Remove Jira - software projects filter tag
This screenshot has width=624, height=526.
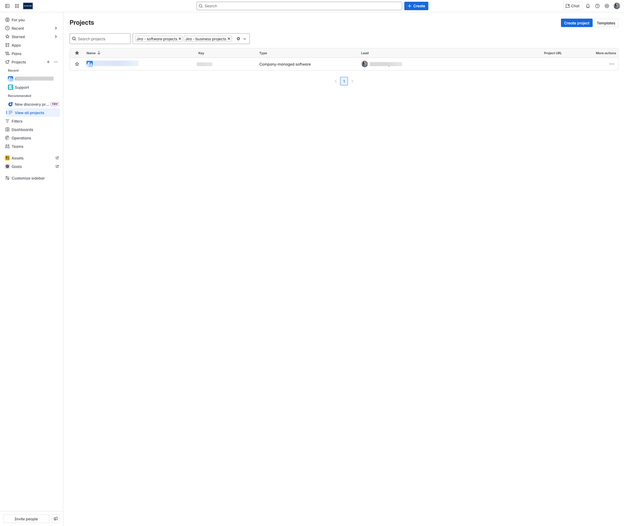tap(180, 39)
